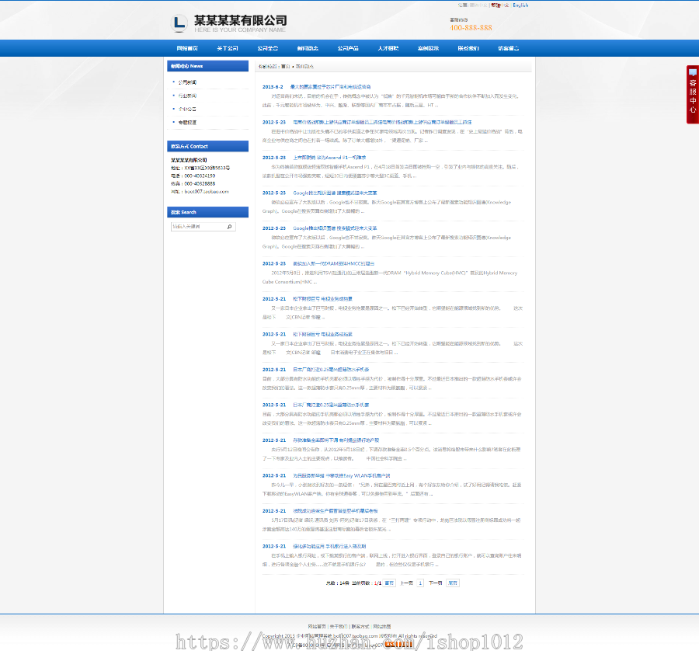Click 网站地图 link in the footer

(382, 627)
